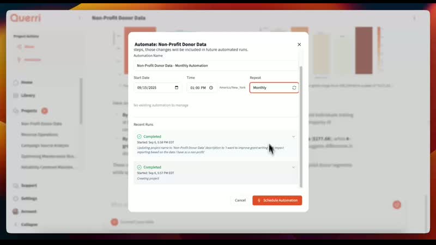
Task: Click the green check icon of the 5:58 PM run
Action: 140,137
